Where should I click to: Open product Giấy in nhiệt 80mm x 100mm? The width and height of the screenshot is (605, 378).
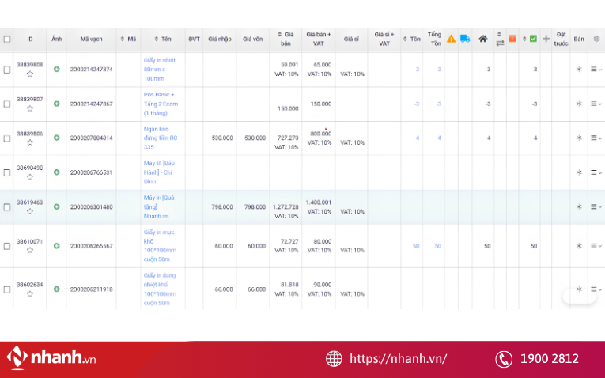[x=159, y=70]
